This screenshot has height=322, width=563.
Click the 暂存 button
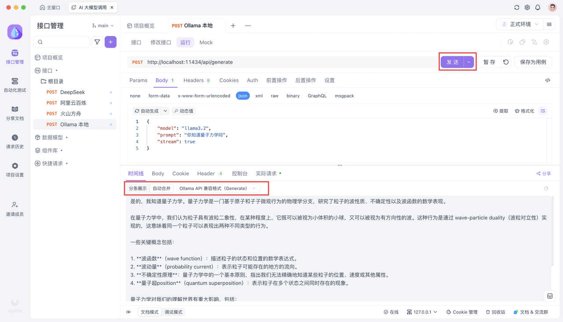[489, 62]
